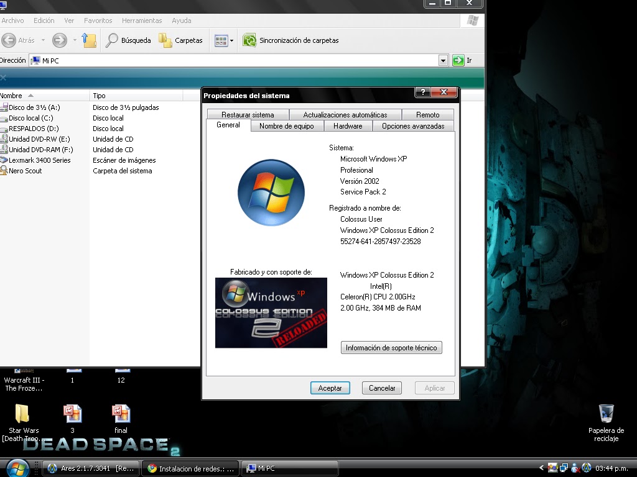Click 'Carpeta del sistema' type text
This screenshot has height=477, width=637.
[x=123, y=171]
